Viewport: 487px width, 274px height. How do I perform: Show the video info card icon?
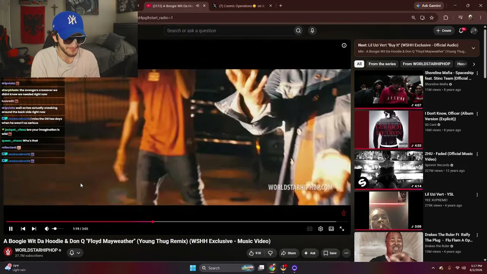[344, 45]
